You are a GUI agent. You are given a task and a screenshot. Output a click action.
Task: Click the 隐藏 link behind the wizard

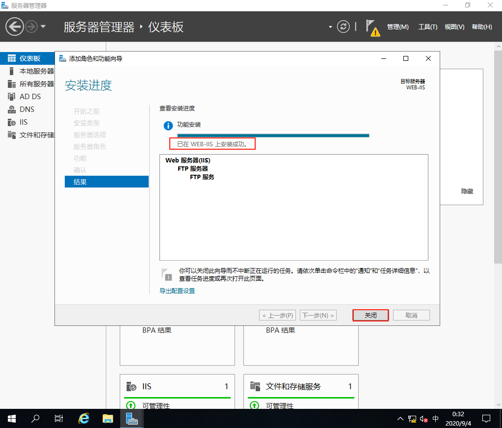467,191
